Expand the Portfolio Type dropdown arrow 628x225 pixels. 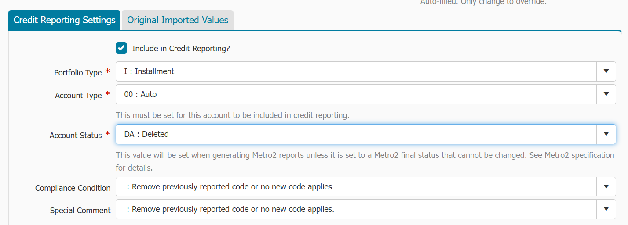click(x=606, y=71)
